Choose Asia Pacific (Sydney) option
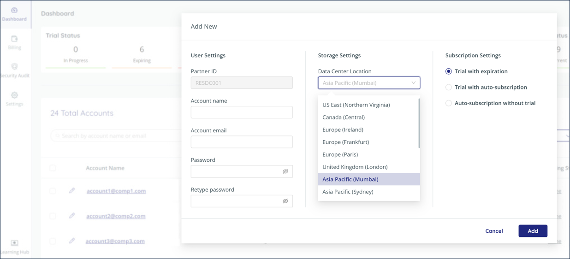Screen dimensions: 570x259 368,192
